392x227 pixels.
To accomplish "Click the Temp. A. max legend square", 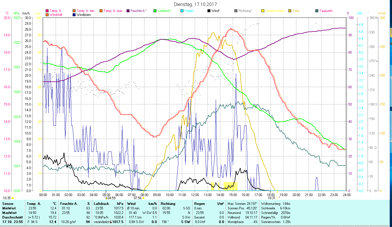I will (x=101, y=11).
